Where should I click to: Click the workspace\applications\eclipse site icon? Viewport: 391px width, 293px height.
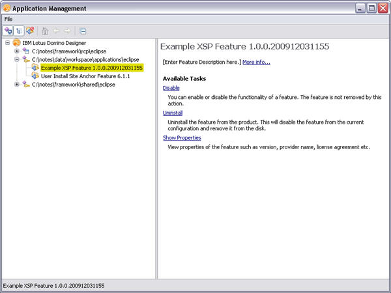point(26,59)
